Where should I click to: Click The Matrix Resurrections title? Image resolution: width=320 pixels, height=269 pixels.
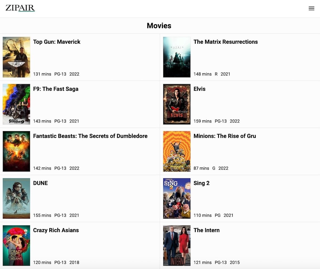[x=226, y=42]
